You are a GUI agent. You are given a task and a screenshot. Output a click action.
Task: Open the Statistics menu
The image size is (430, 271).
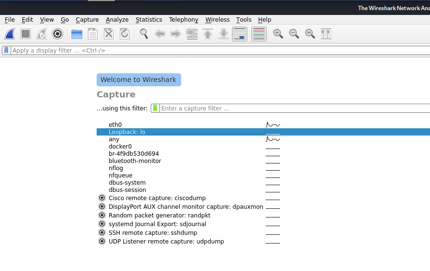click(149, 20)
